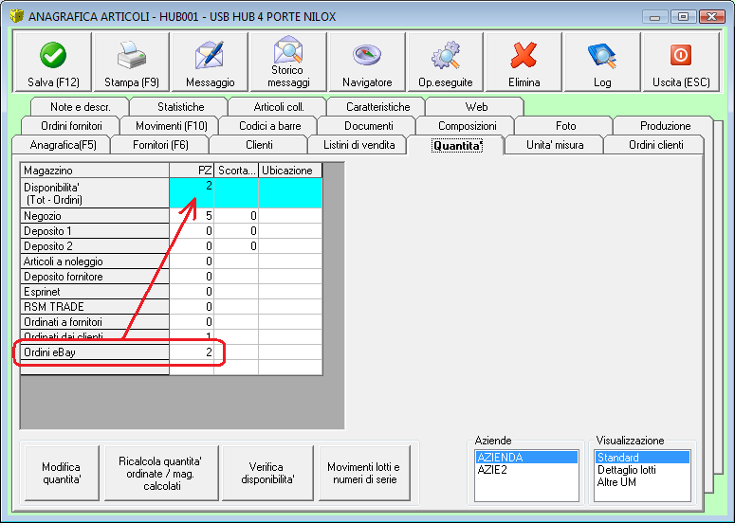This screenshot has width=735, height=523.
Task: Switch to Caratteristiche tab
Action: [x=377, y=107]
